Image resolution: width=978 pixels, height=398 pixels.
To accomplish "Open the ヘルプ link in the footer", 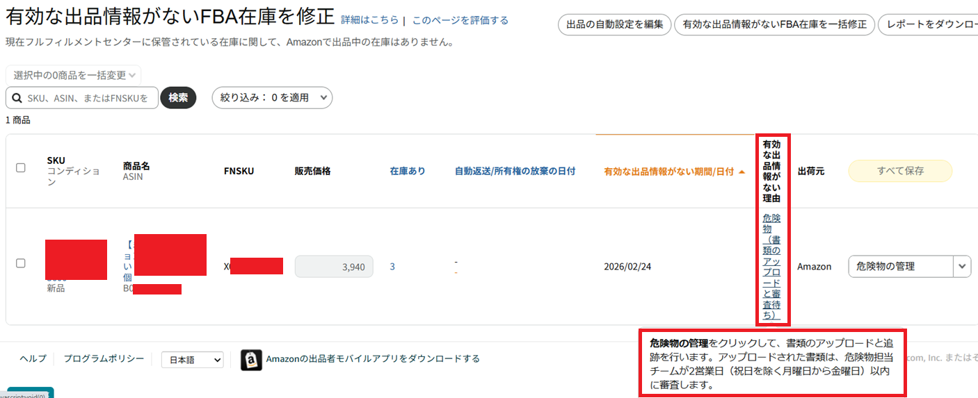I will (x=33, y=358).
